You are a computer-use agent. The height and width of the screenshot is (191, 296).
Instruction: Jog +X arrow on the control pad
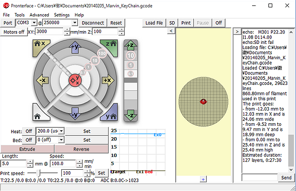click(108, 80)
